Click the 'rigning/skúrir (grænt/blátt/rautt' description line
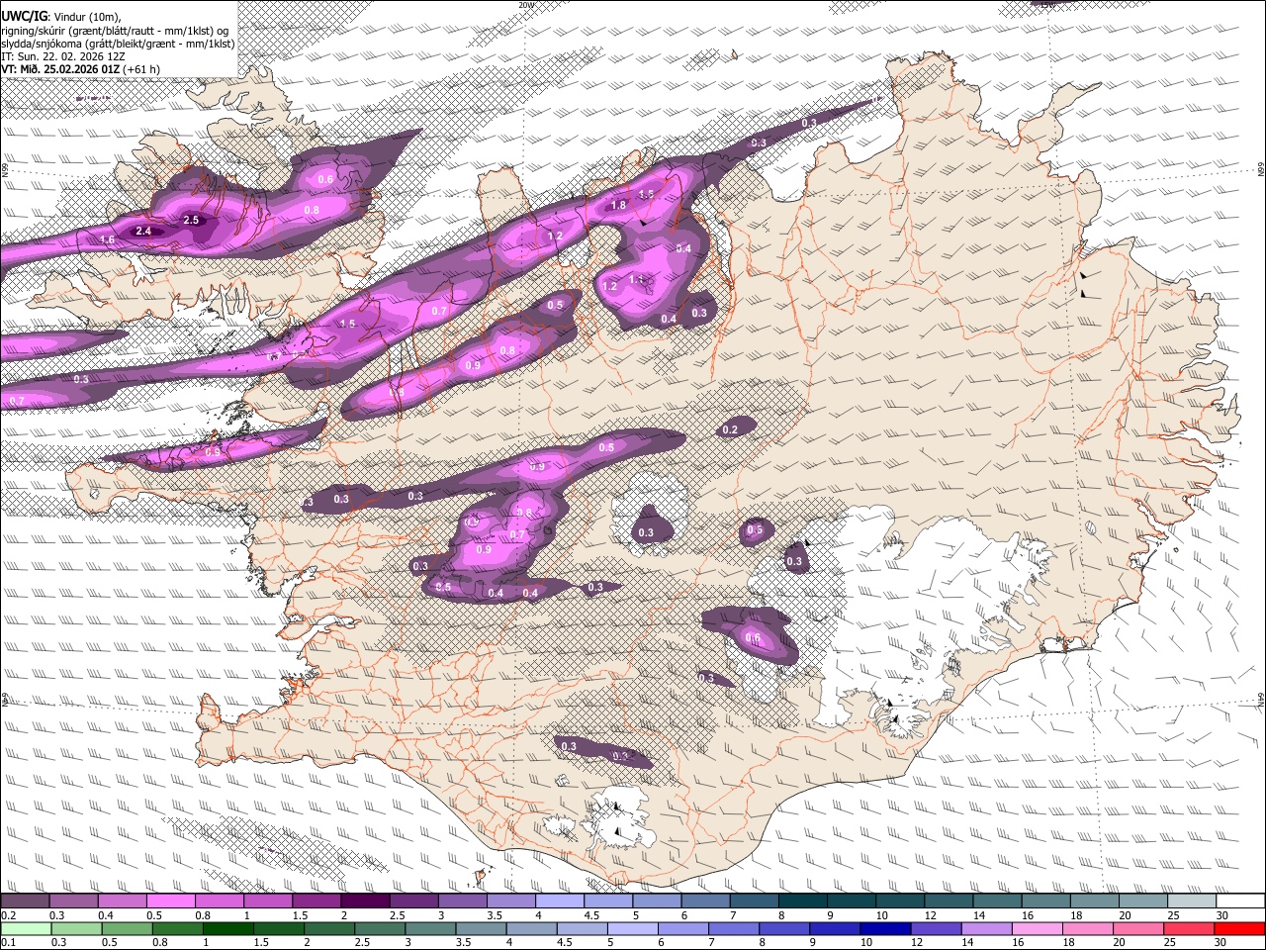 coord(114,31)
